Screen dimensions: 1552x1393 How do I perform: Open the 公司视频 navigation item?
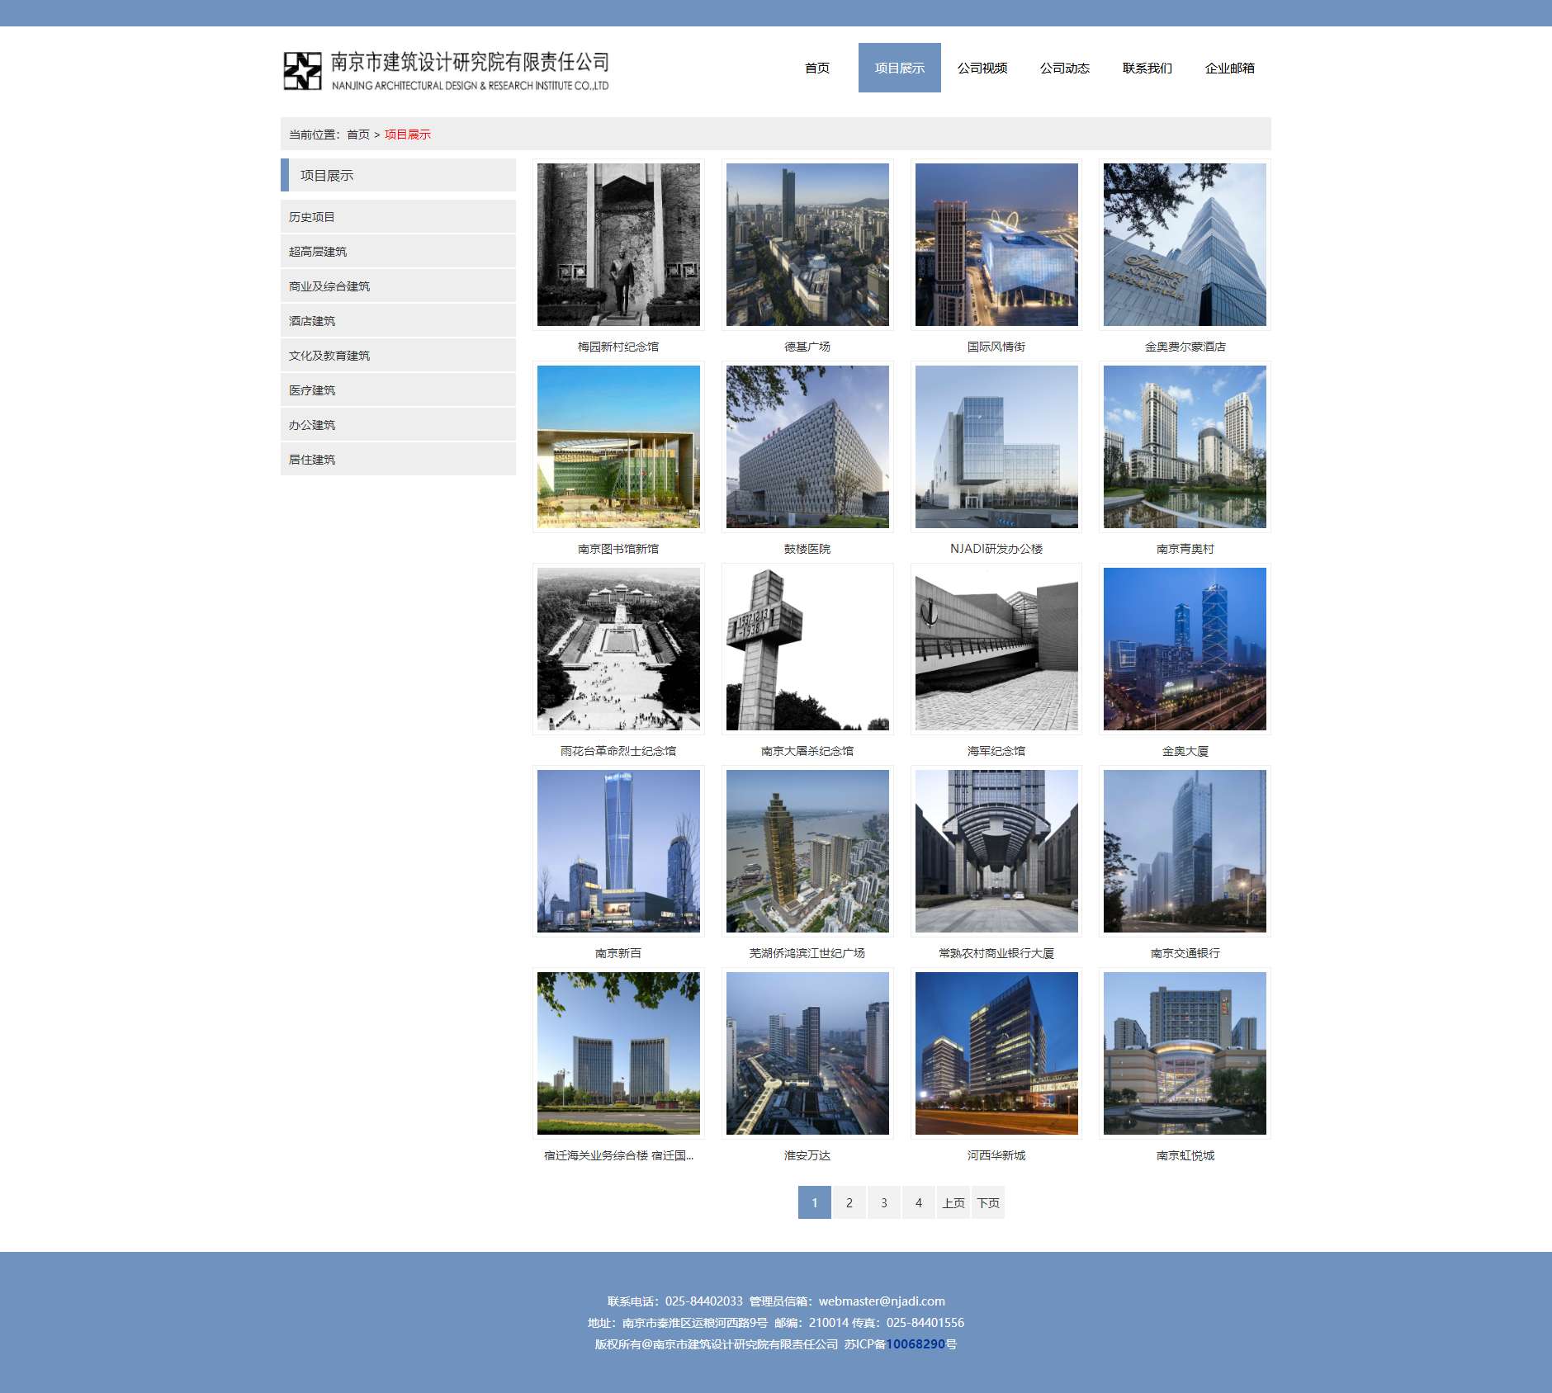point(982,68)
